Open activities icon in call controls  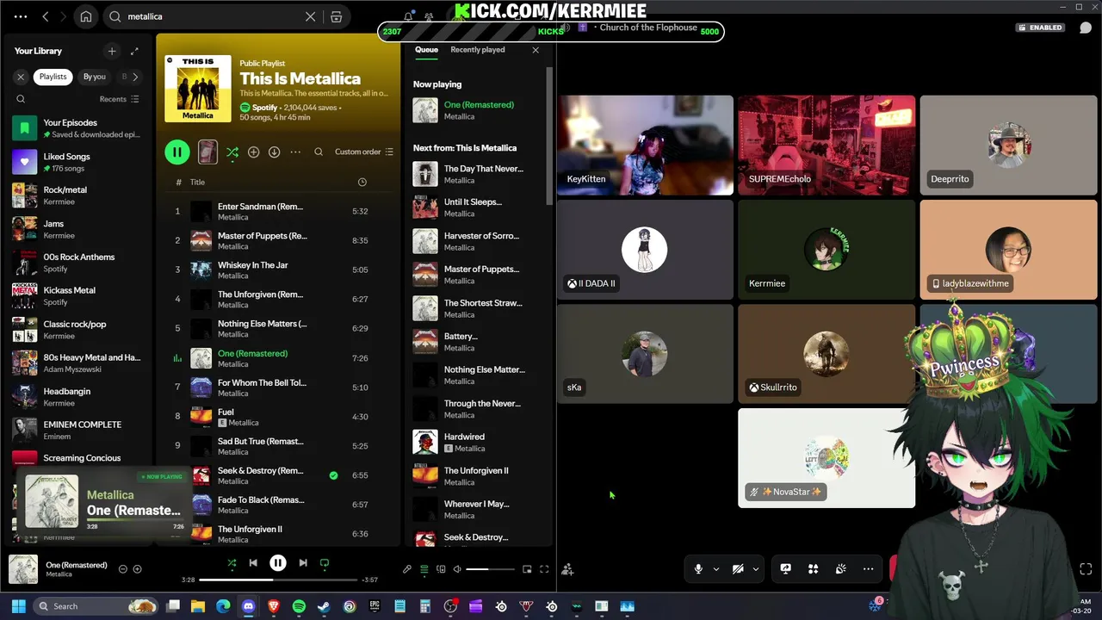813,569
